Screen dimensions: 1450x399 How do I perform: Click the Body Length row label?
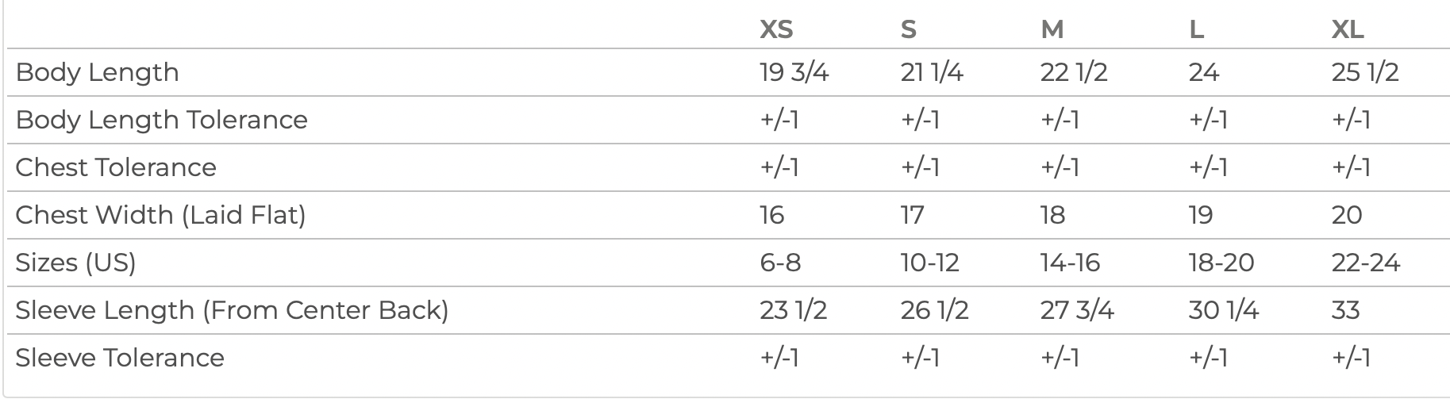pos(97,72)
